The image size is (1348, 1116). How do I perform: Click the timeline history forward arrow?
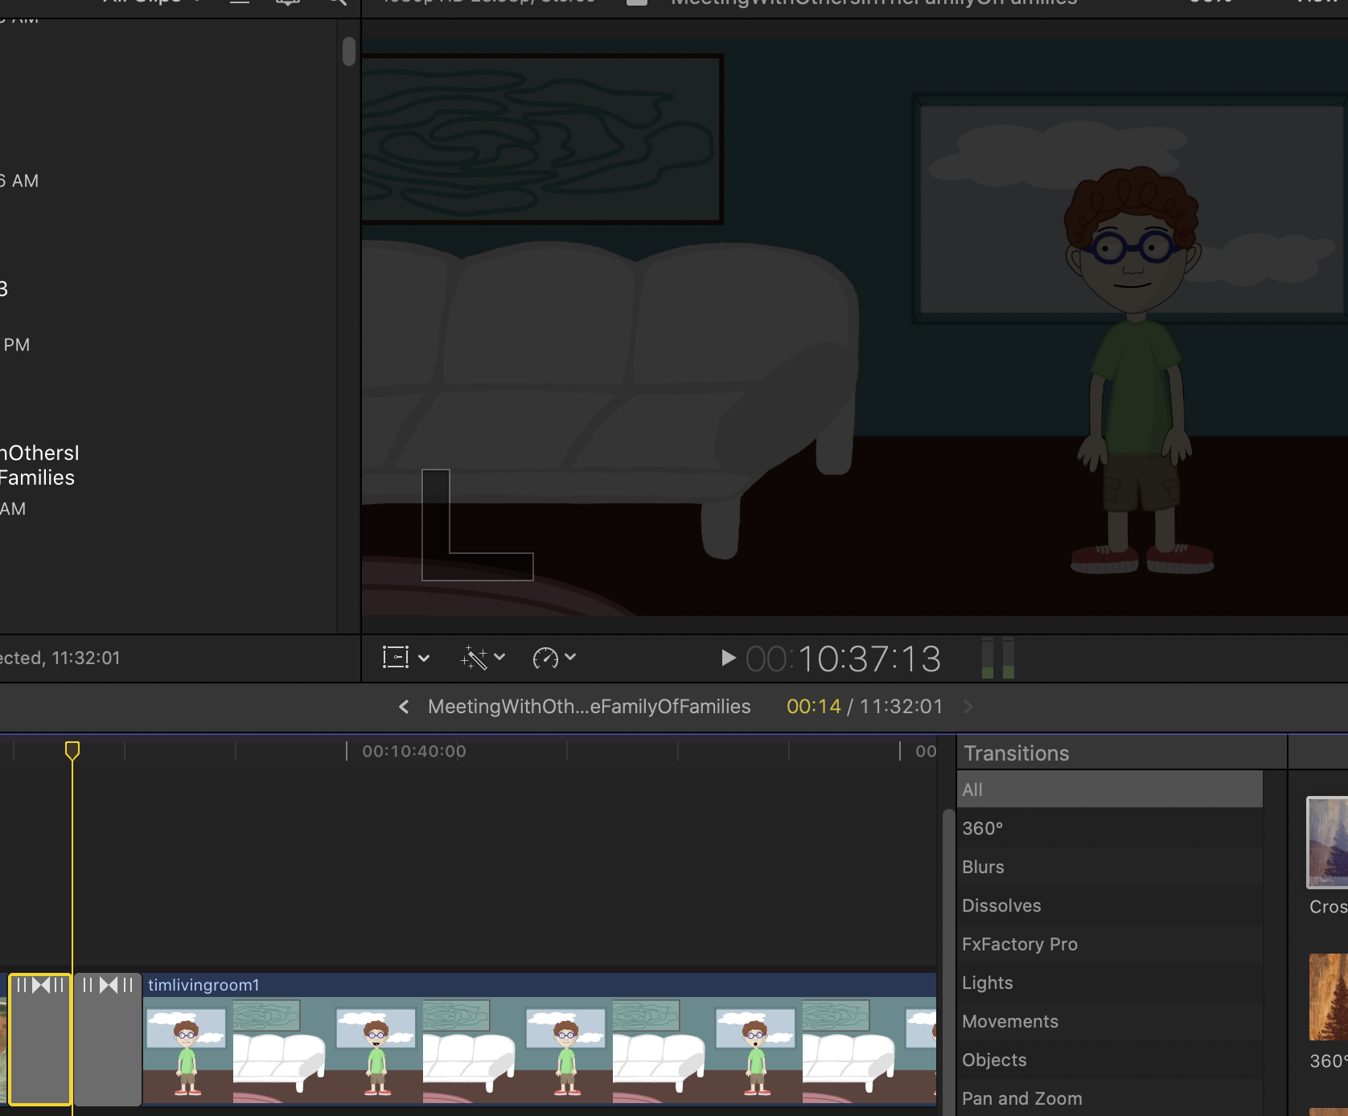tap(968, 707)
